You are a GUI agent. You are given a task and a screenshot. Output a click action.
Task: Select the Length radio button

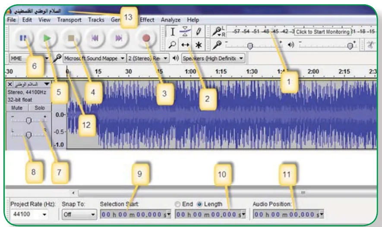(199, 204)
